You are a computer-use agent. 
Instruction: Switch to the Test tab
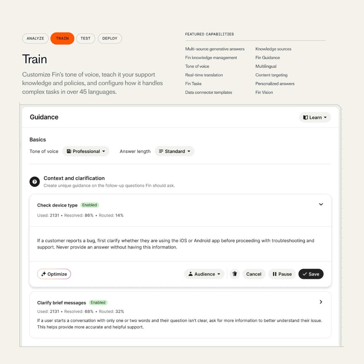86,39
